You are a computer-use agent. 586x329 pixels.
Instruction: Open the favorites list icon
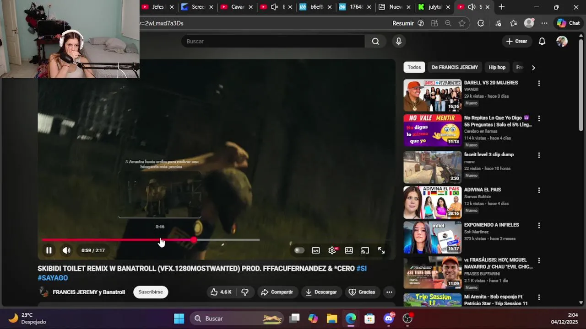514,23
